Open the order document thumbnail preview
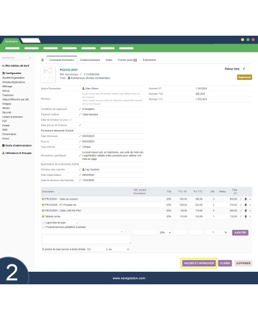 pyautogui.click(x=48, y=75)
